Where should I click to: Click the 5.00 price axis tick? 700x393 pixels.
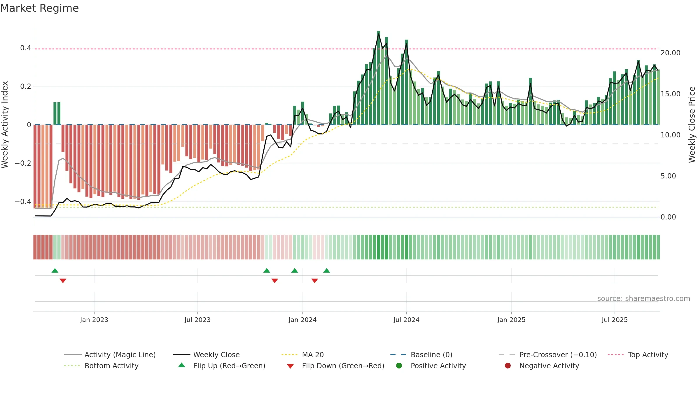click(x=668, y=176)
